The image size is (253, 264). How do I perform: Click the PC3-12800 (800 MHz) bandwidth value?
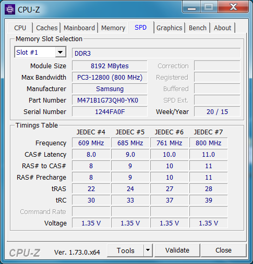pos(110,78)
